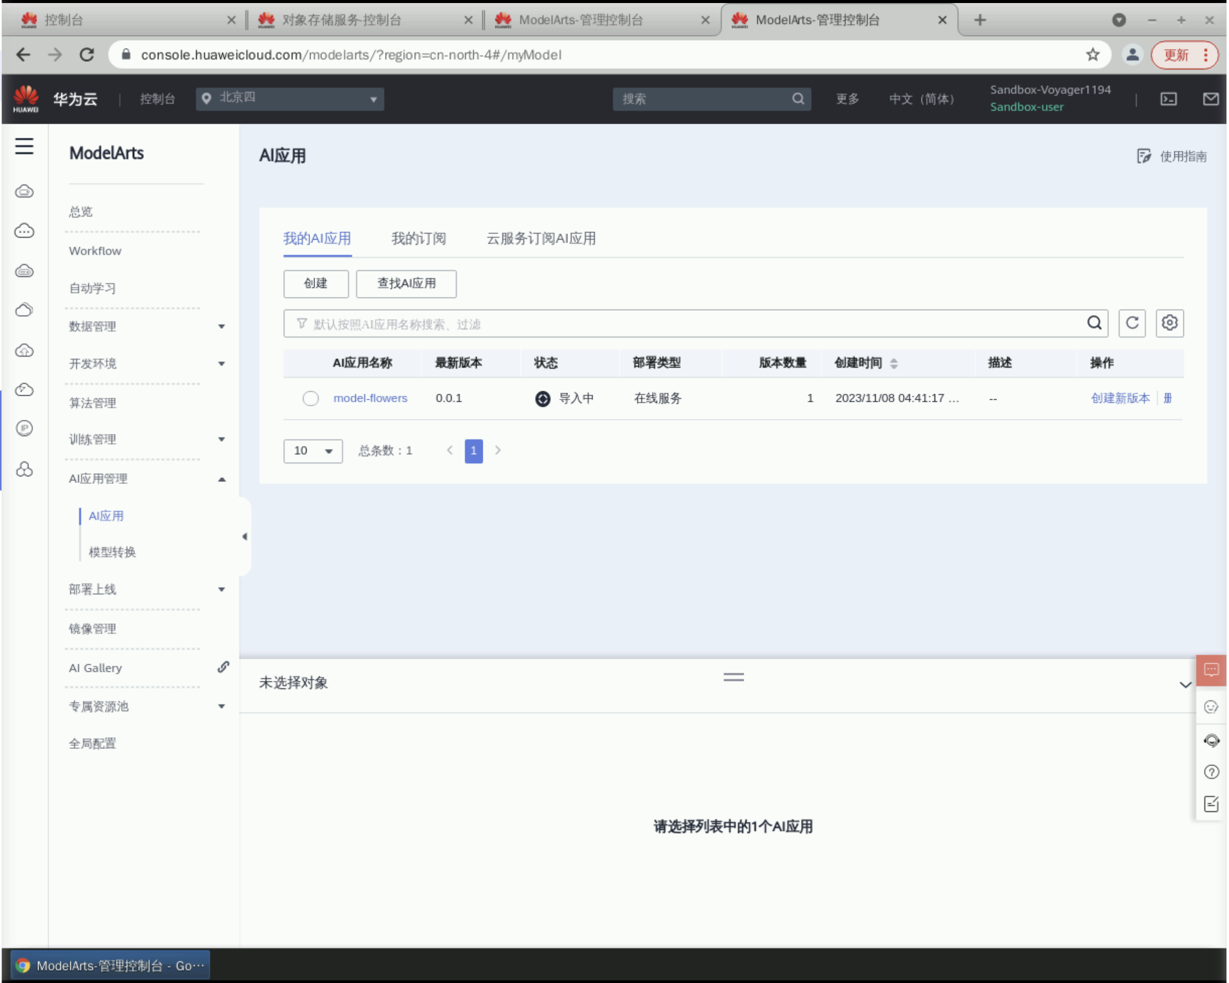This screenshot has height=983, width=1229.
Task: Switch to 我的订阅 tab
Action: (x=418, y=238)
